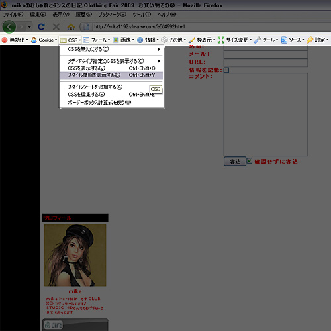Click the フォーム form icon

(86, 40)
